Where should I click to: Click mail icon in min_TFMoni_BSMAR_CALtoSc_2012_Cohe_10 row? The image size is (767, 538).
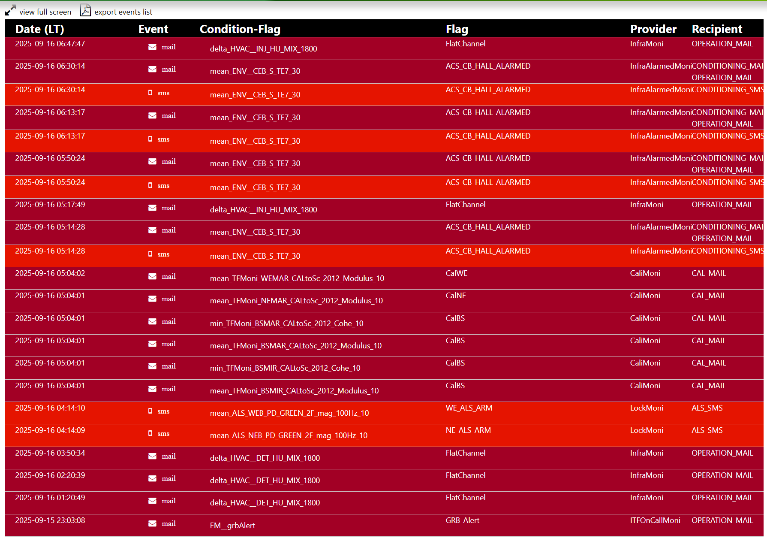(152, 321)
